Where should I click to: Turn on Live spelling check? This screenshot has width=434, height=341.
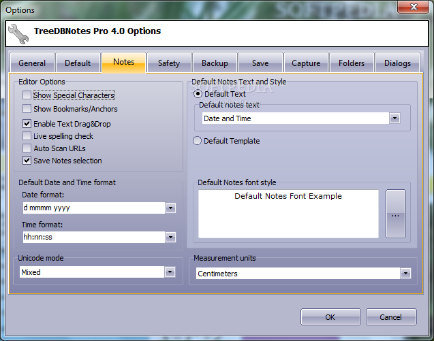pyautogui.click(x=27, y=136)
